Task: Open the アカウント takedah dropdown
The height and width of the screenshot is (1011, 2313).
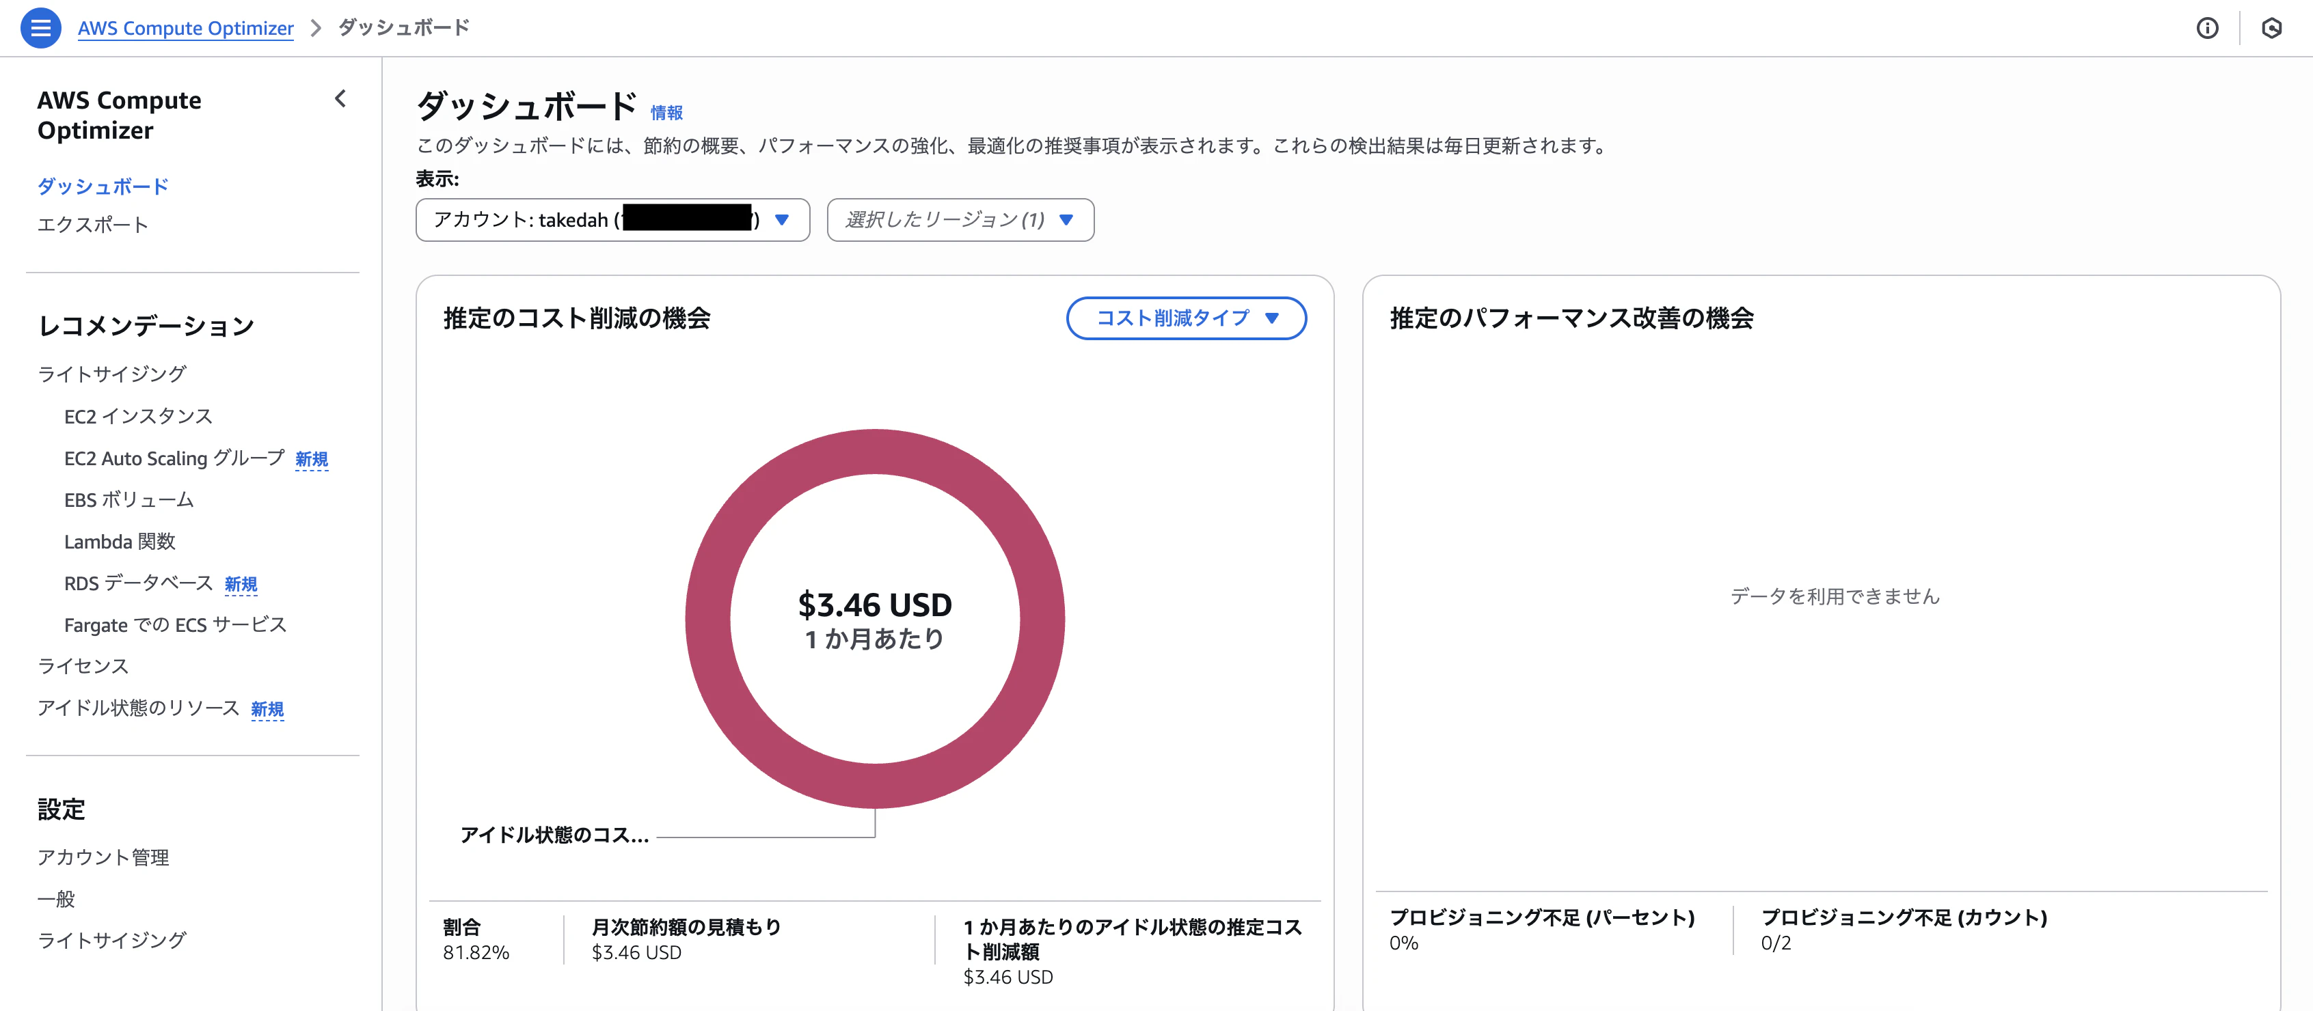Action: (x=612, y=220)
